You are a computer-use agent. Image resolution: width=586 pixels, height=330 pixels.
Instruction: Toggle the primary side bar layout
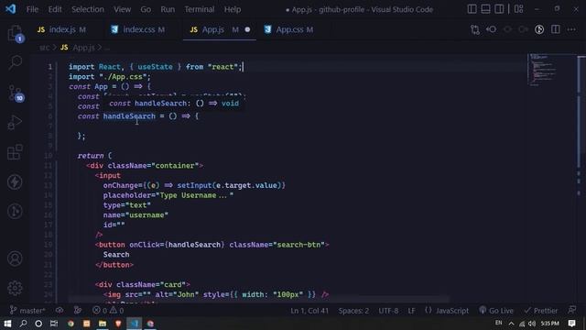472,9
